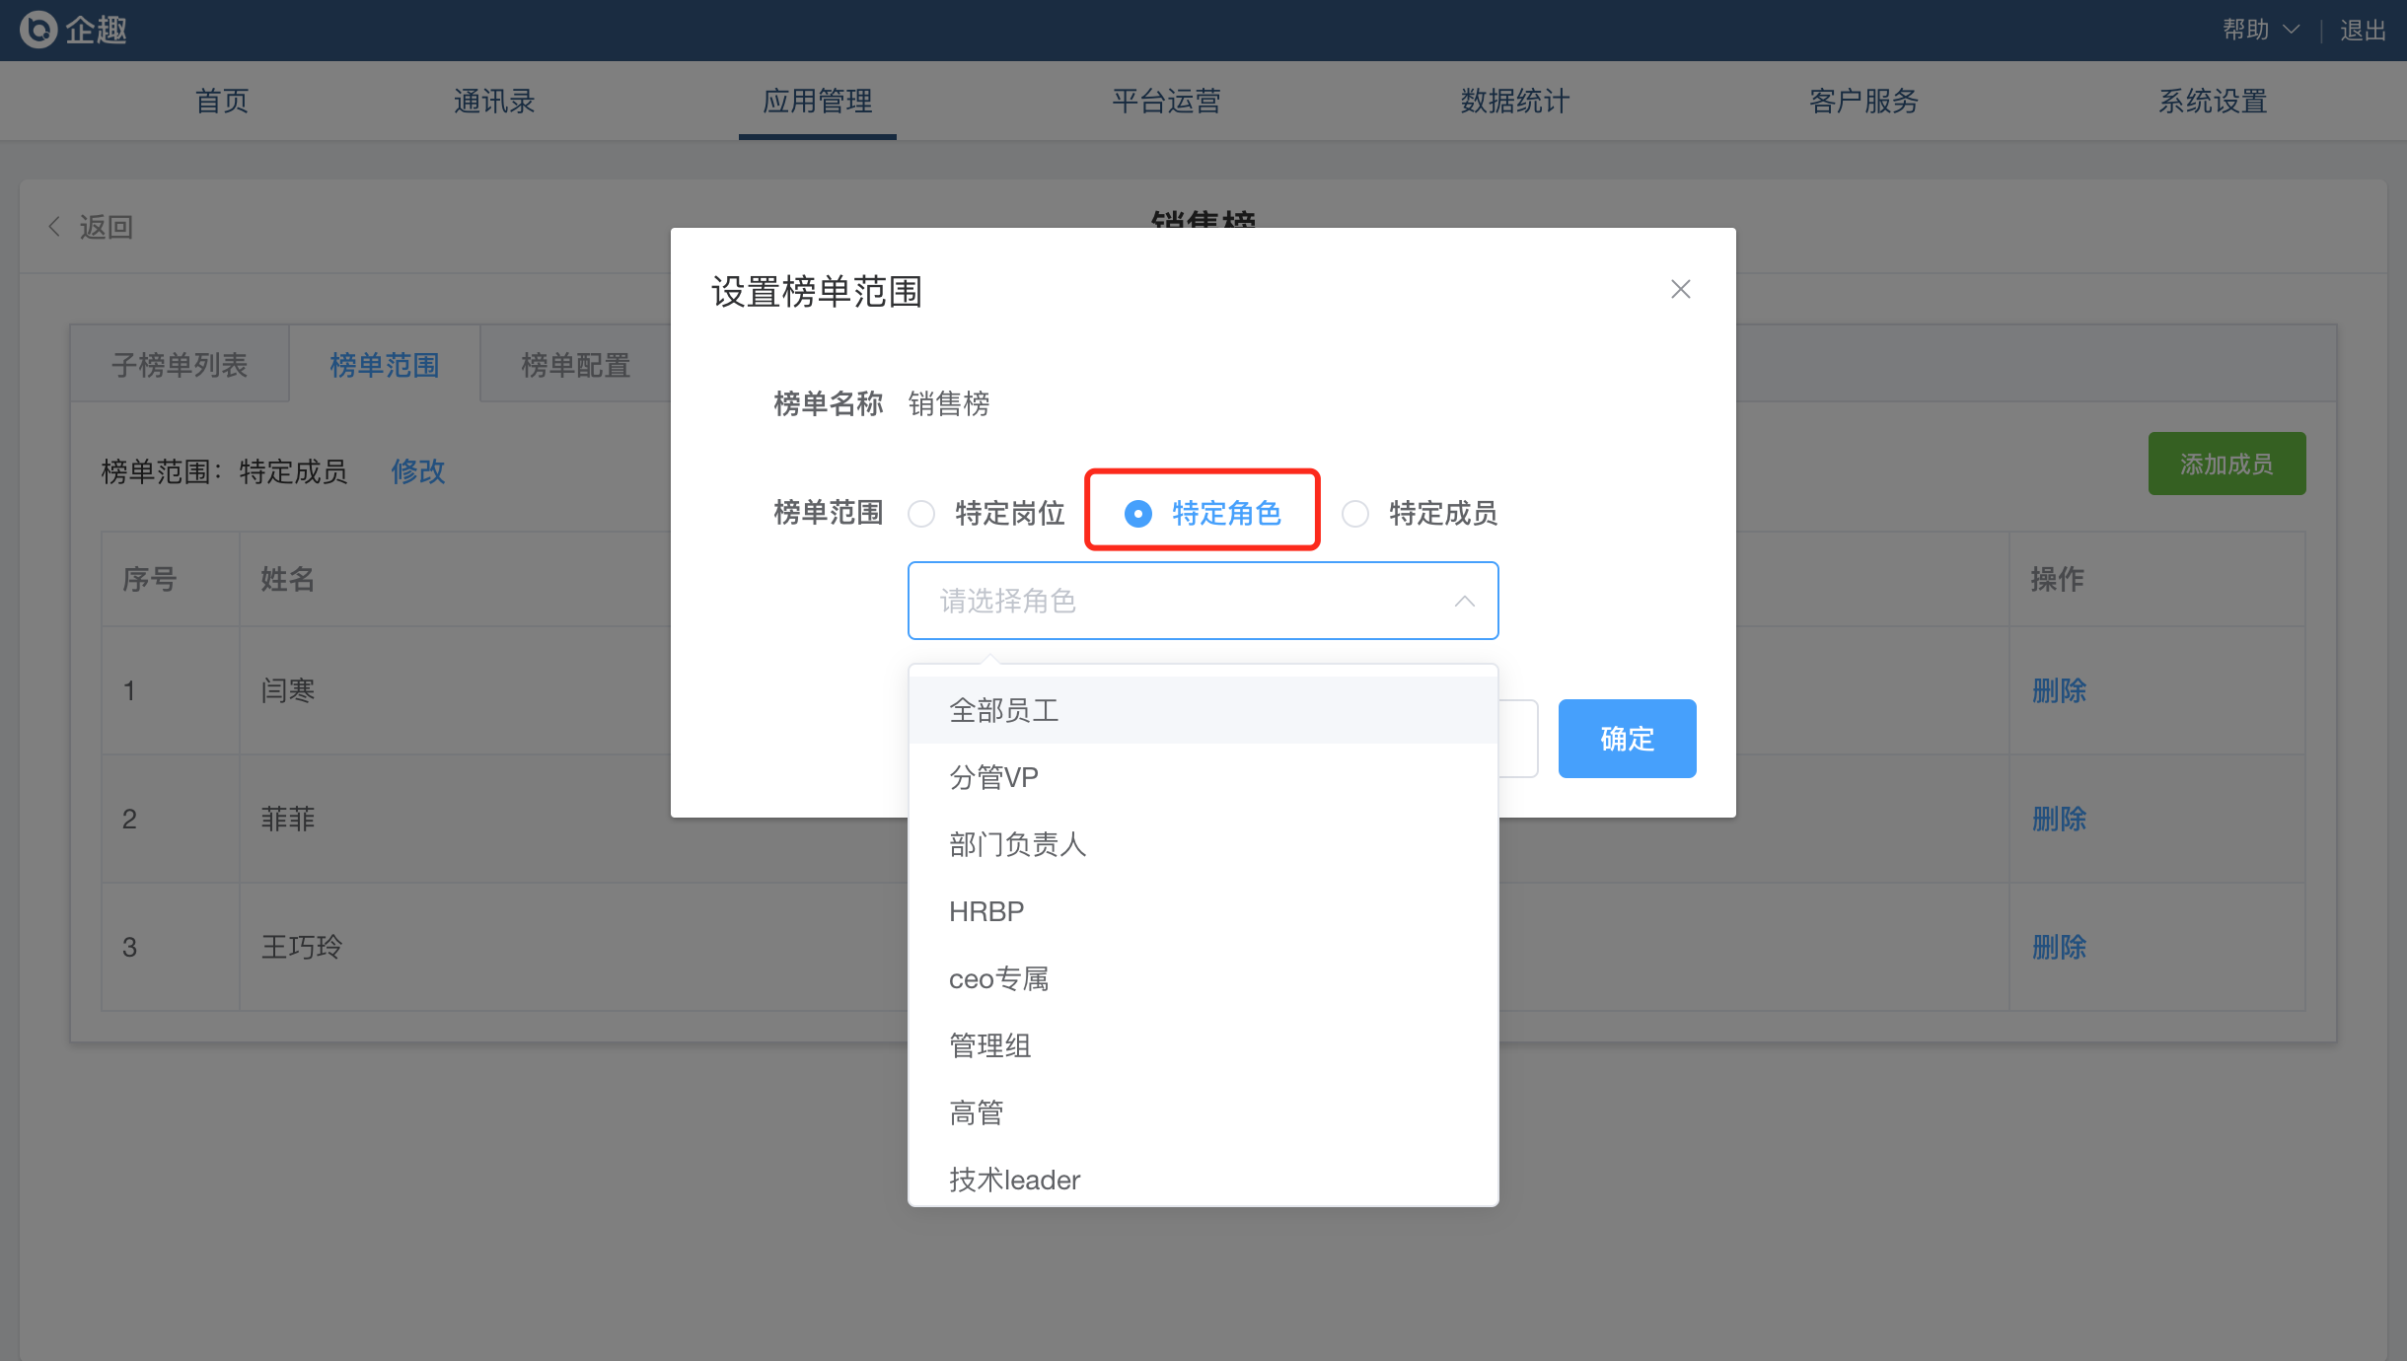Click the 企趣 logo icon
Viewport: 2407px width, 1361px height.
click(x=39, y=30)
